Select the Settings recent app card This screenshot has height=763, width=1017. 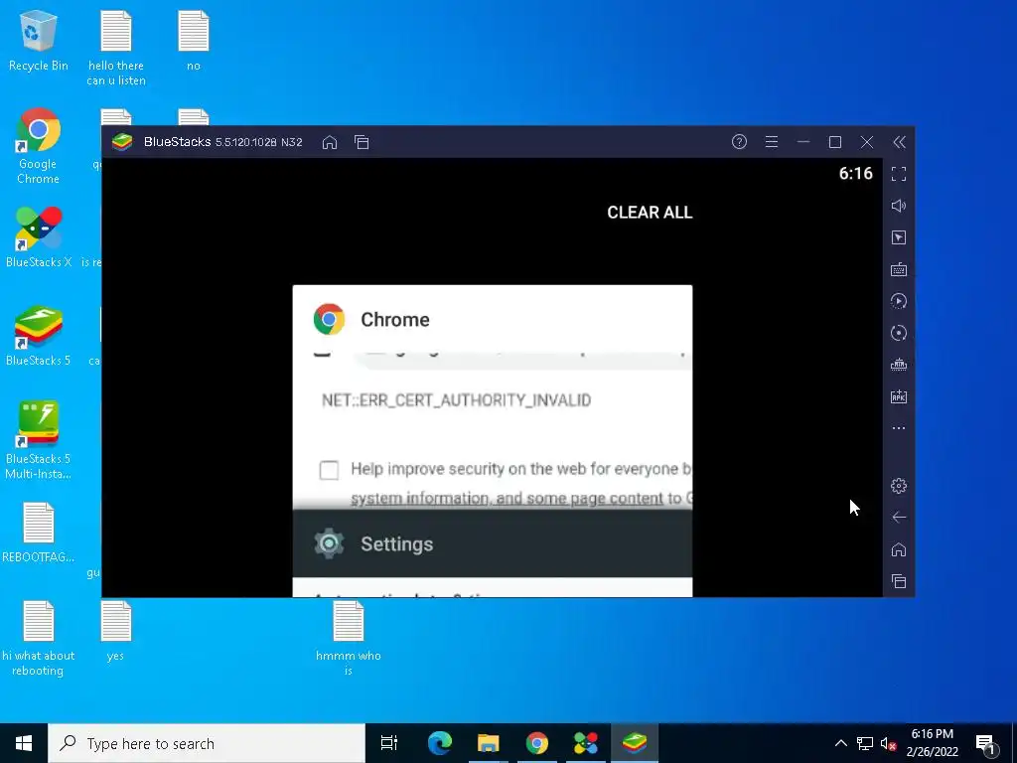[x=493, y=552]
